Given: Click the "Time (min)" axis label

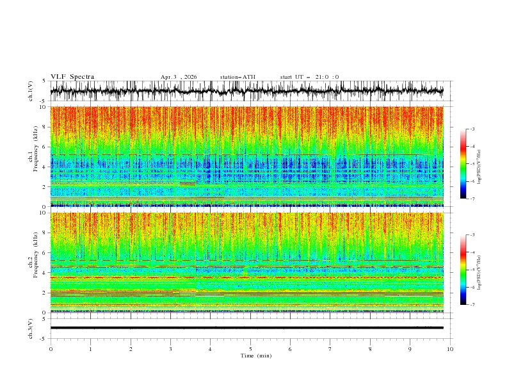Looking at the screenshot, I should coord(256,355).
